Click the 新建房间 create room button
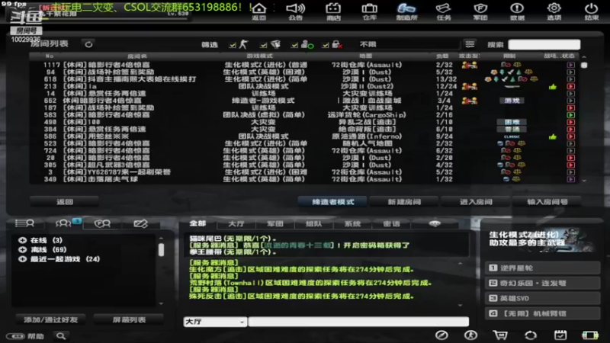Screen dimensions: 610x343 click(x=404, y=202)
